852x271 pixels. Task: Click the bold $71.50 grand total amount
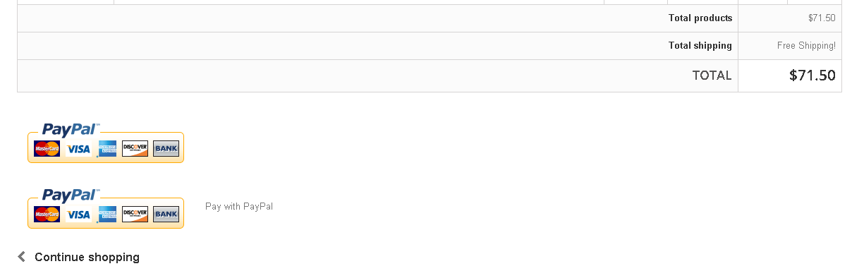click(813, 76)
